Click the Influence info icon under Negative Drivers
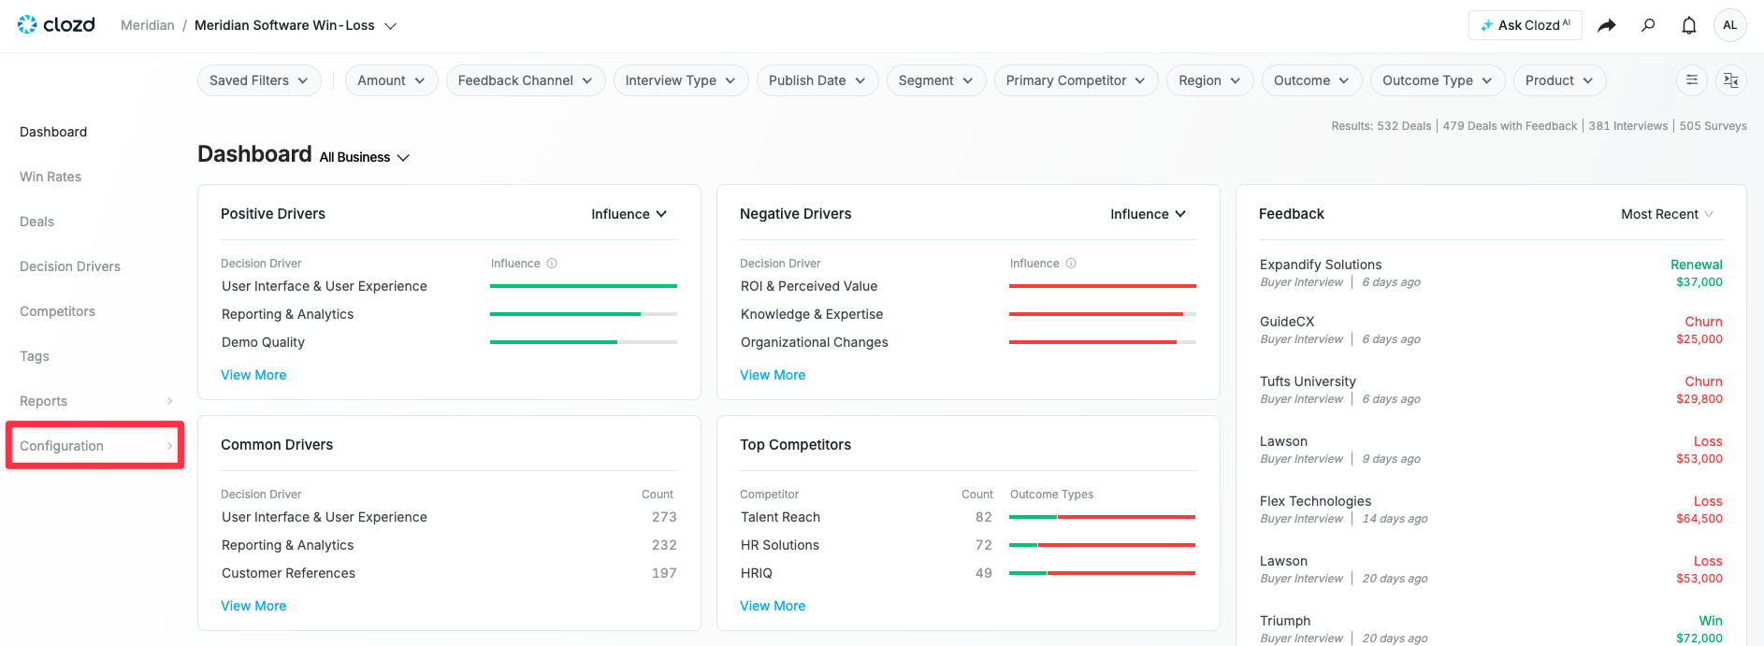The height and width of the screenshot is (646, 1764). 1071,264
